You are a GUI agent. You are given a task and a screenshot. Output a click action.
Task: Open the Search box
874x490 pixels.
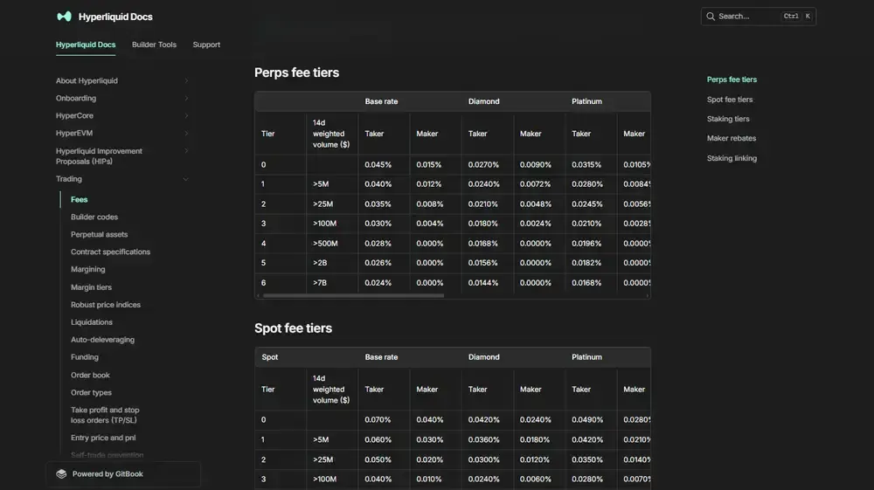click(x=758, y=17)
